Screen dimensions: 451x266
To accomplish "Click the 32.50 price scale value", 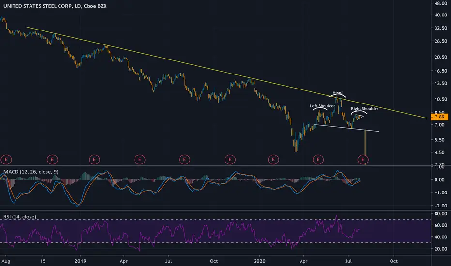I will (441, 28).
